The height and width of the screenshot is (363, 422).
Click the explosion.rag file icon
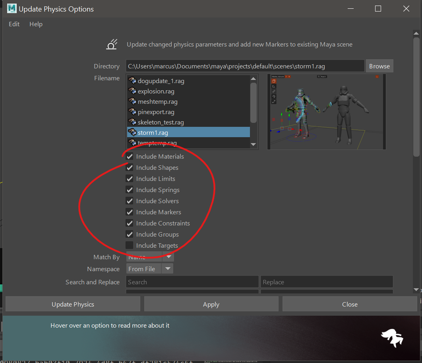(132, 91)
